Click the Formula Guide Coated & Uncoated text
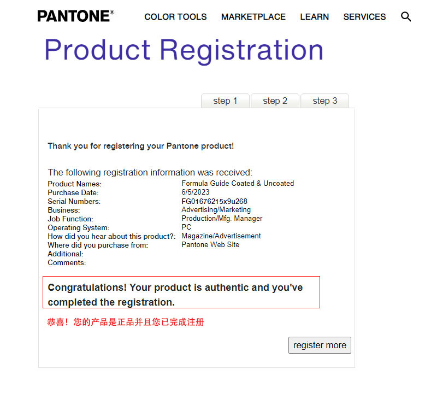437x416 pixels. click(x=238, y=184)
